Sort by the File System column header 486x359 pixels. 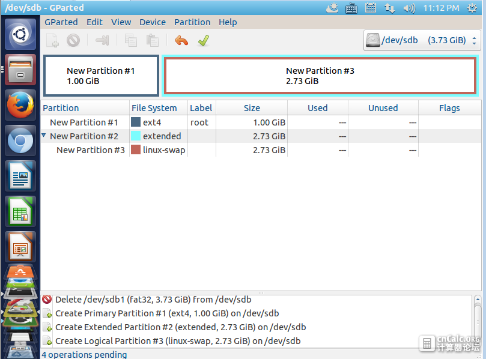(x=159, y=108)
